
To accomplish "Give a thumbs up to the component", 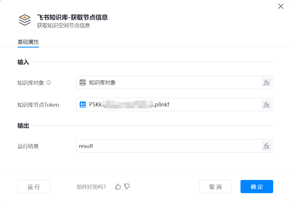I will pyautogui.click(x=118, y=186).
